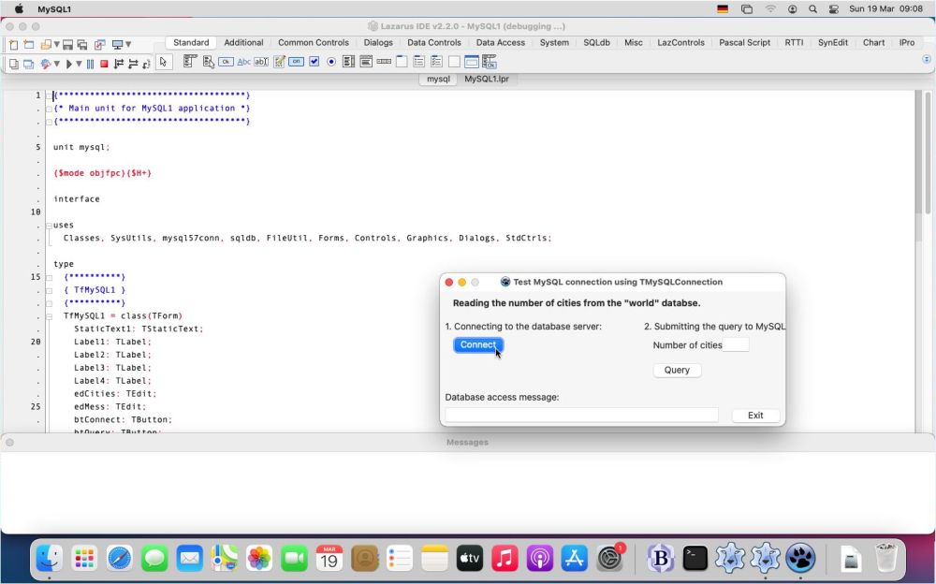Open build mode dropdown arrow

(x=57, y=64)
